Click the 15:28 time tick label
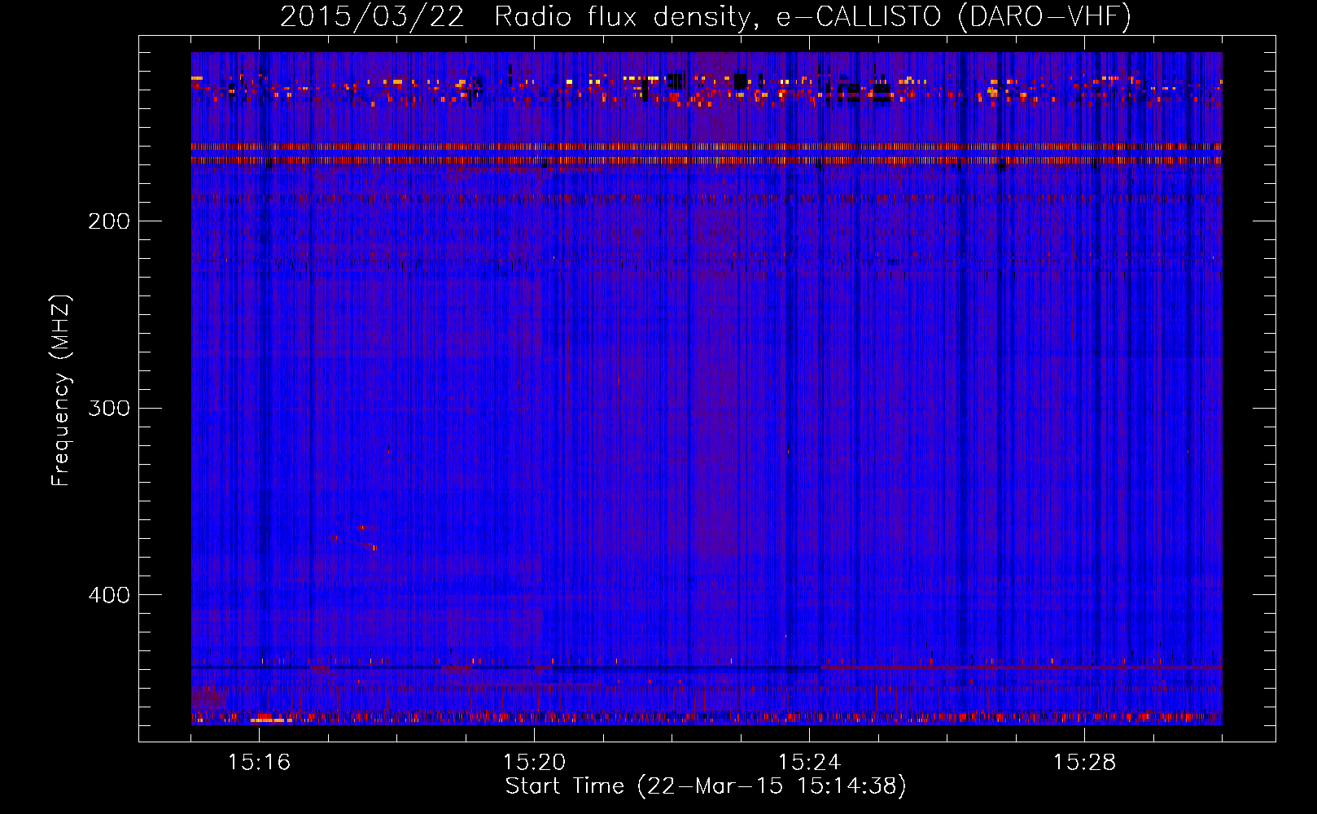 point(1084,763)
